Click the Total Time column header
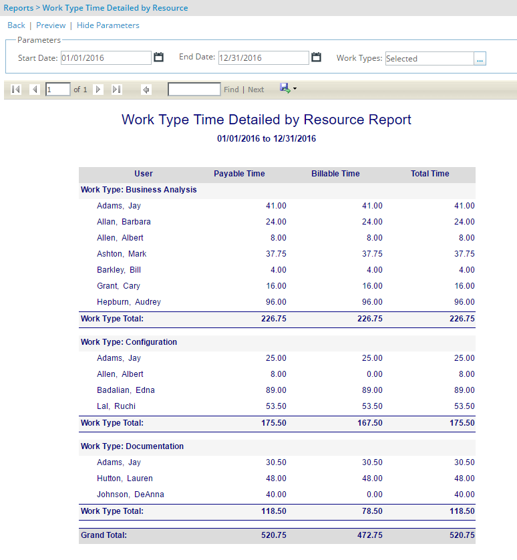This screenshot has height=560, width=517. pyautogui.click(x=430, y=174)
